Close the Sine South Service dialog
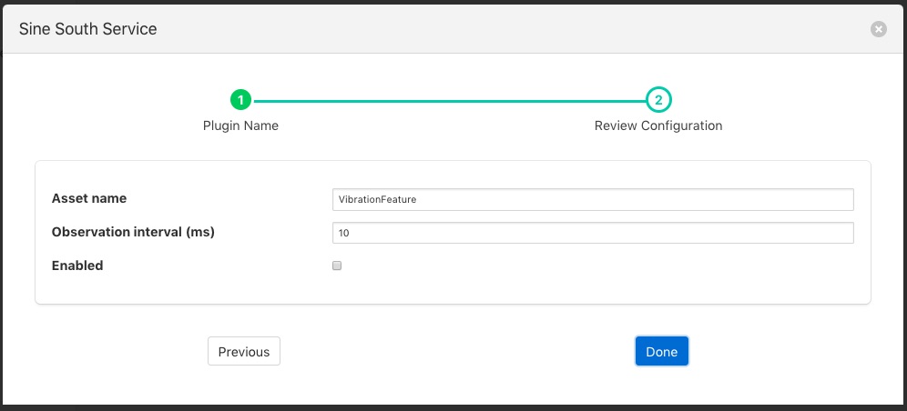The height and width of the screenshot is (411, 907). coord(878,29)
